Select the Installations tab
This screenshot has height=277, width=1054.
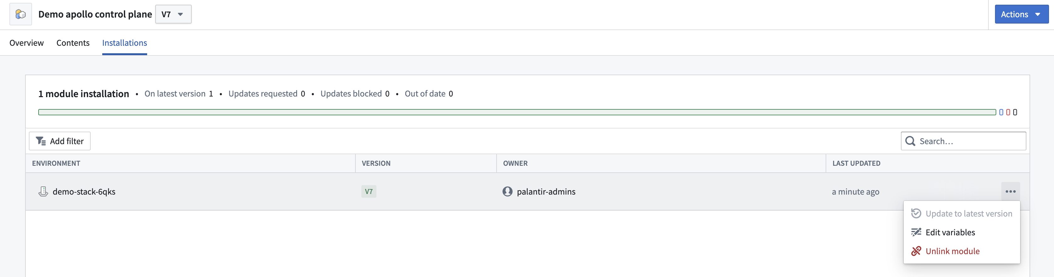[125, 43]
